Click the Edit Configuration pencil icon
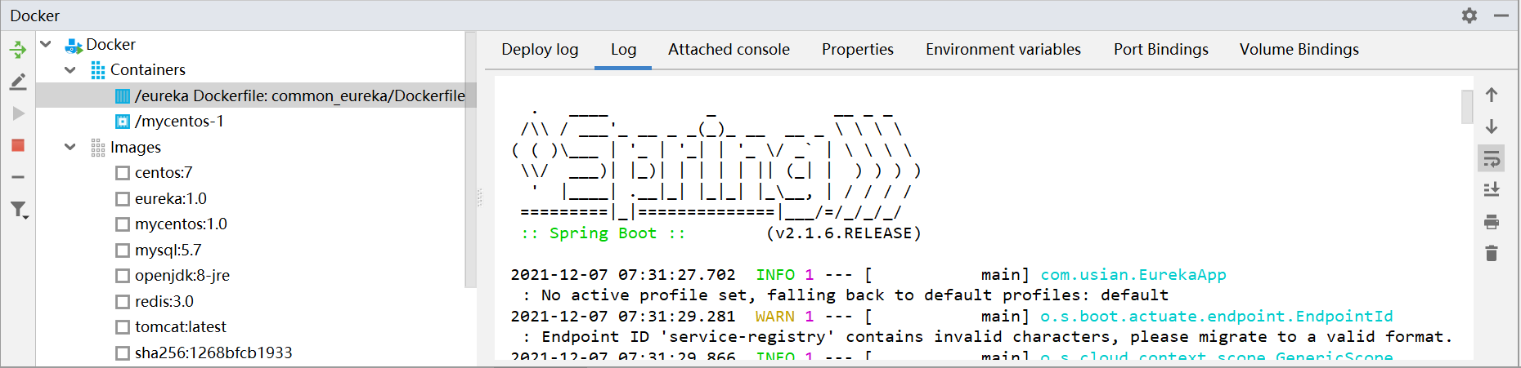This screenshot has height=368, width=1521. pyautogui.click(x=18, y=82)
